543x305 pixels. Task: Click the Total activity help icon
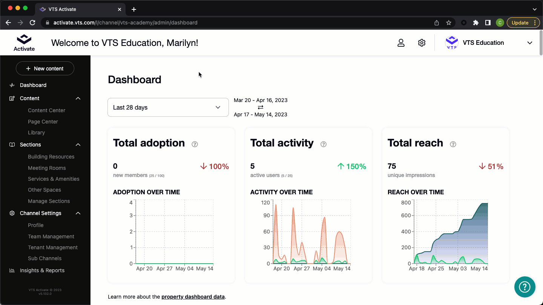[x=323, y=144]
